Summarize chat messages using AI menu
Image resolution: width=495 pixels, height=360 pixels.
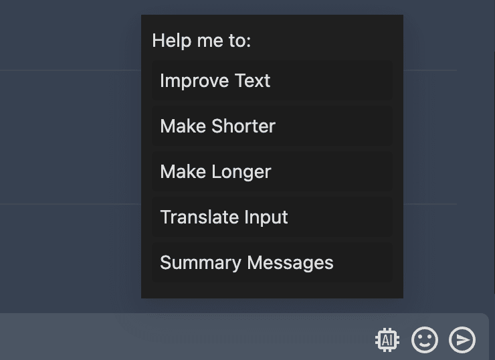[272, 263]
